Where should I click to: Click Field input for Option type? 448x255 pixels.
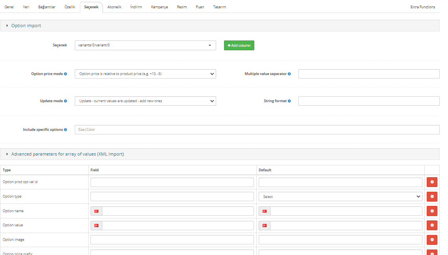[172, 196]
